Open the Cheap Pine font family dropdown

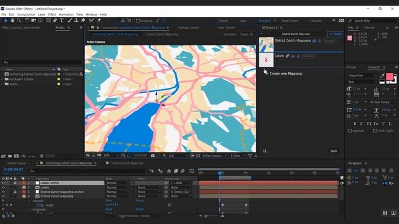coord(362,75)
